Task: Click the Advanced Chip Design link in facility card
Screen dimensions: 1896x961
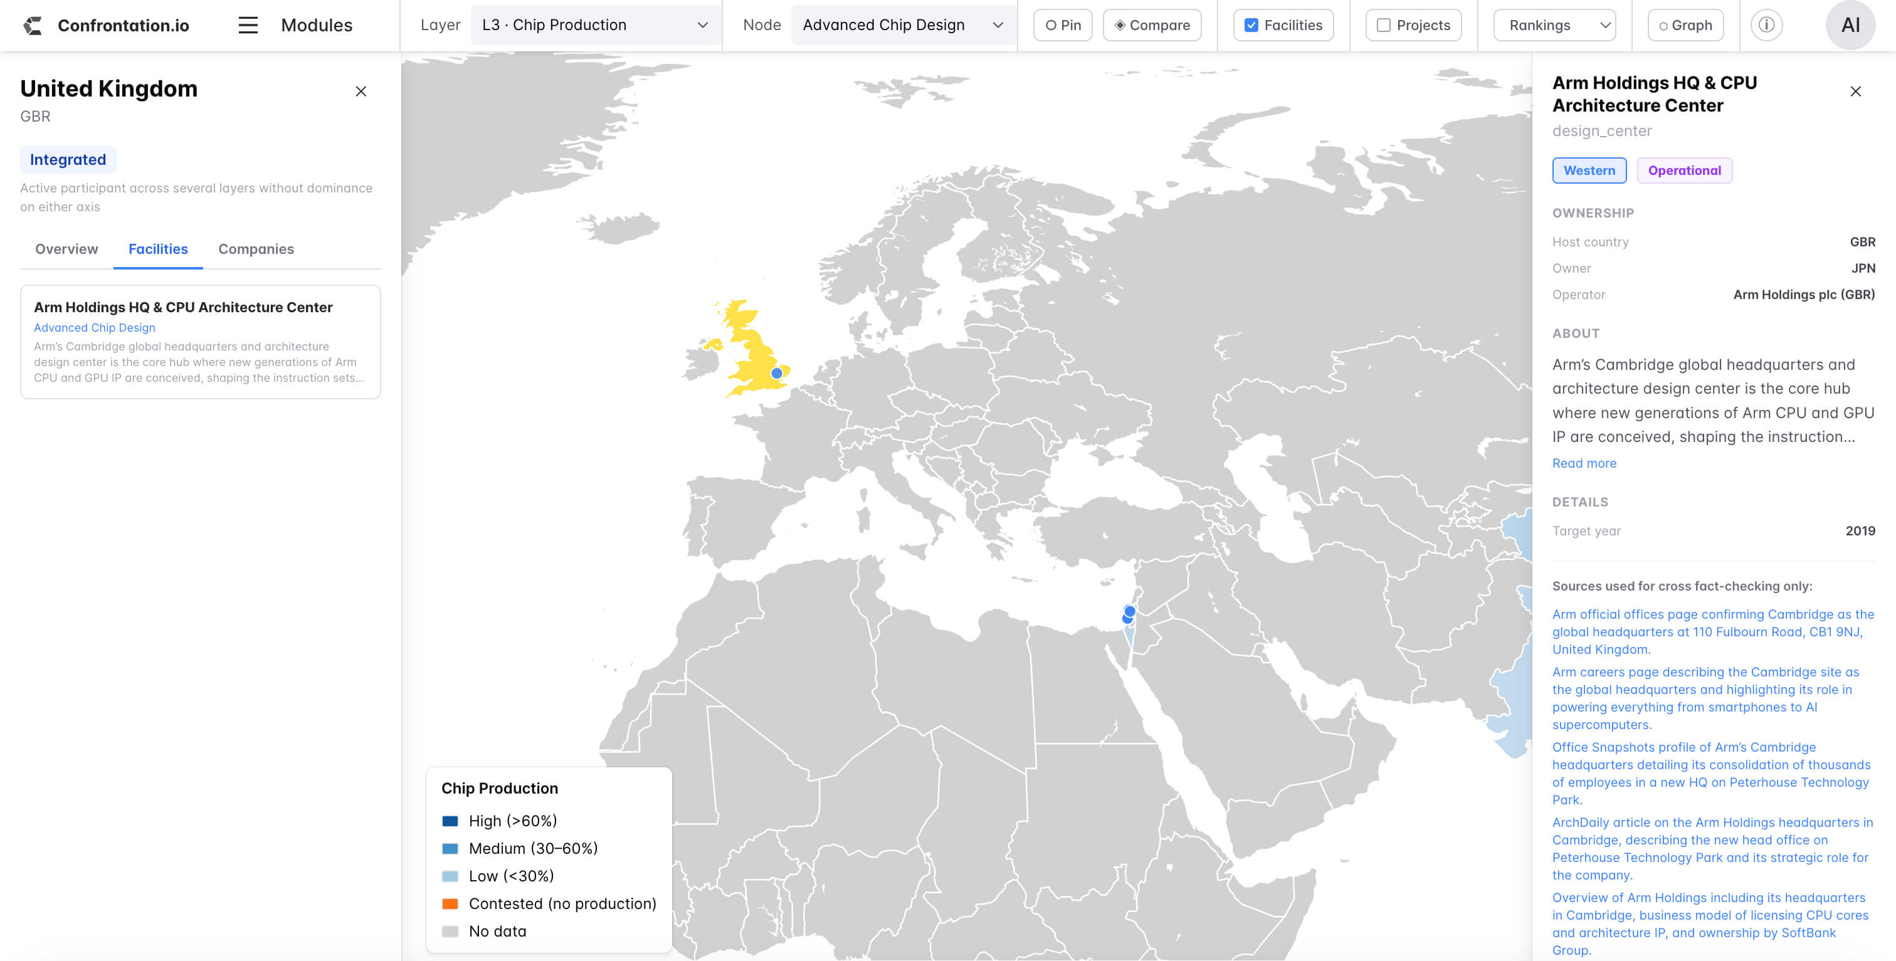Action: [x=94, y=327]
